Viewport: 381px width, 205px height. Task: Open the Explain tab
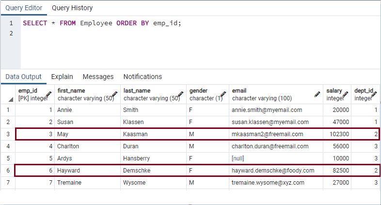(62, 77)
